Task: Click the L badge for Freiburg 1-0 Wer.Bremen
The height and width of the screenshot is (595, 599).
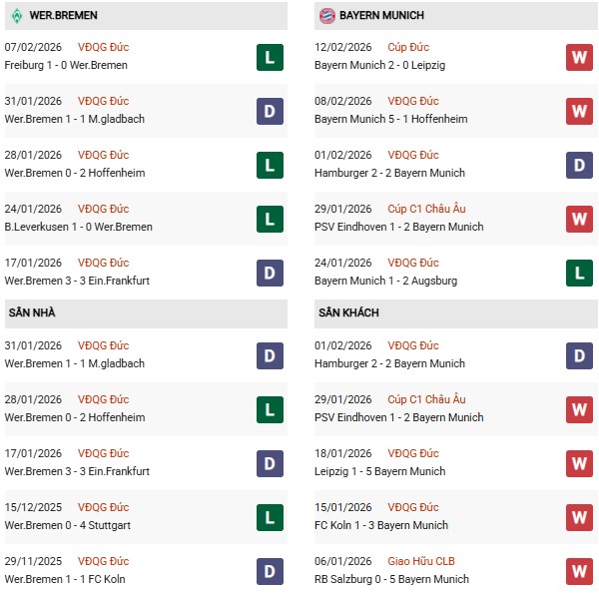Action: (x=270, y=57)
